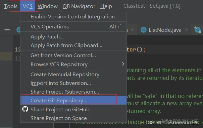
Task: Open the Help menu
Action: coord(106,6)
